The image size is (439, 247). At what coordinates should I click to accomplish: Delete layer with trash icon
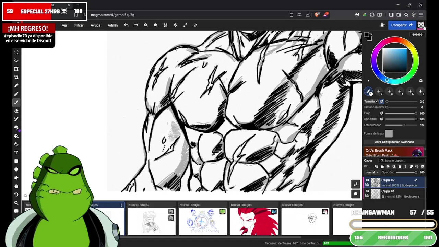pyautogui.click(x=400, y=166)
